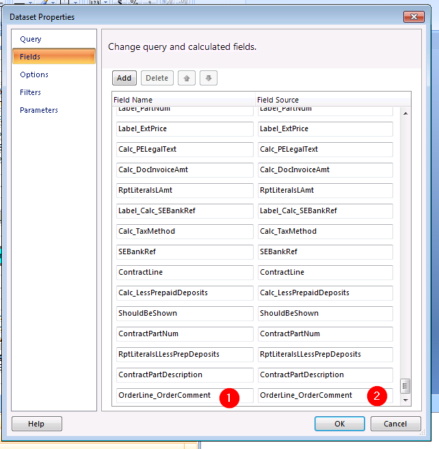Viewport: 439px width, 449px height.
Task: Select the SEBankRef field source box
Action: 325,252
